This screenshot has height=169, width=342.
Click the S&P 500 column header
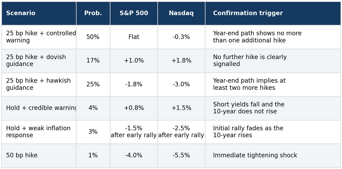click(134, 13)
